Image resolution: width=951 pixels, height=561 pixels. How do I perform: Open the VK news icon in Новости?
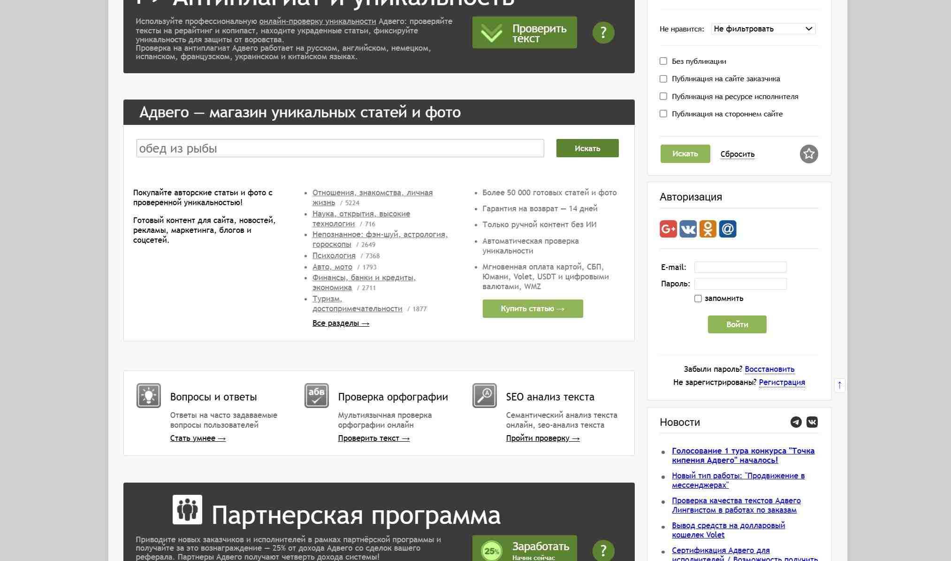pos(812,422)
